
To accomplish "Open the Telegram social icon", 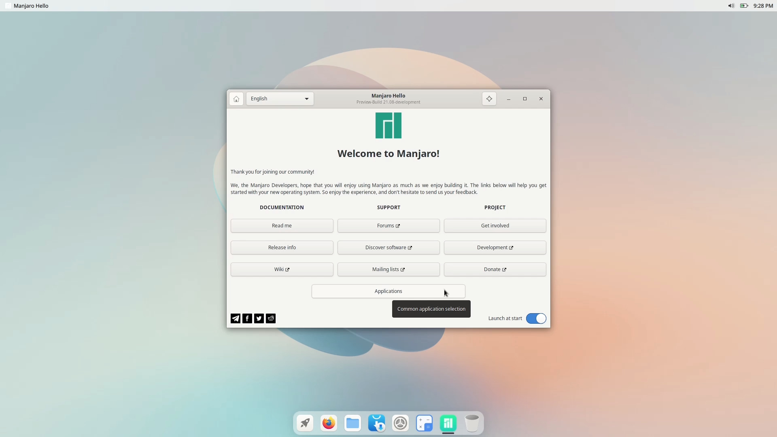I will coord(235,318).
